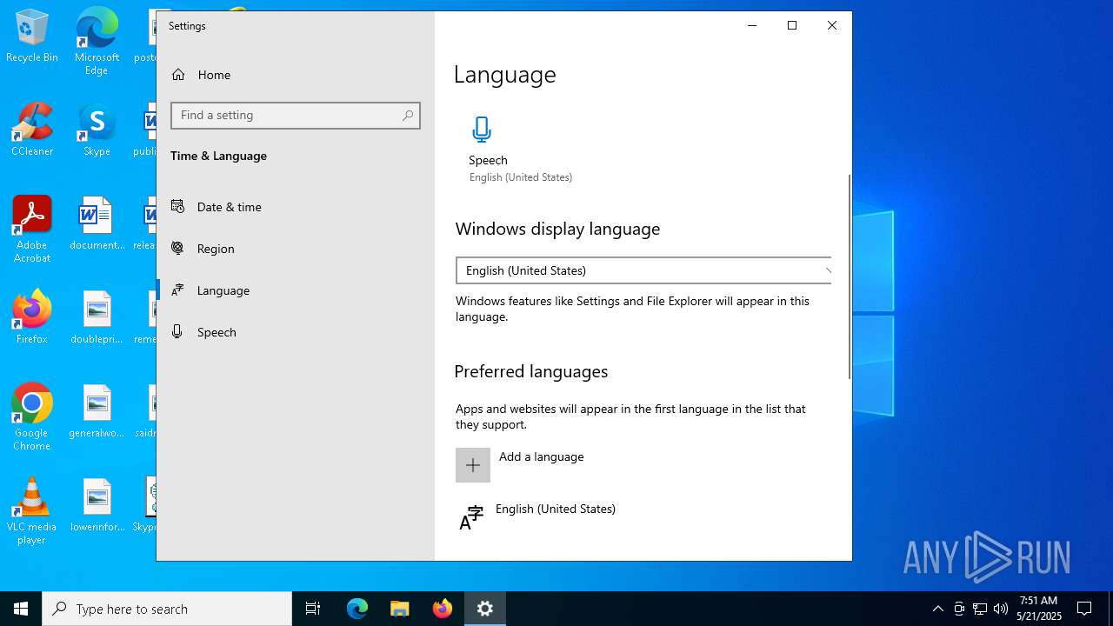The height and width of the screenshot is (626, 1113).
Task: Select the document Word file on desktop
Action: pos(97,224)
